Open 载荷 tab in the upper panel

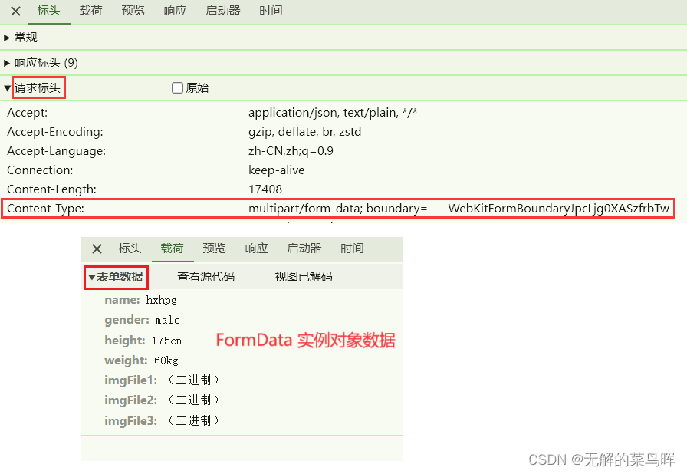pyautogui.click(x=90, y=11)
